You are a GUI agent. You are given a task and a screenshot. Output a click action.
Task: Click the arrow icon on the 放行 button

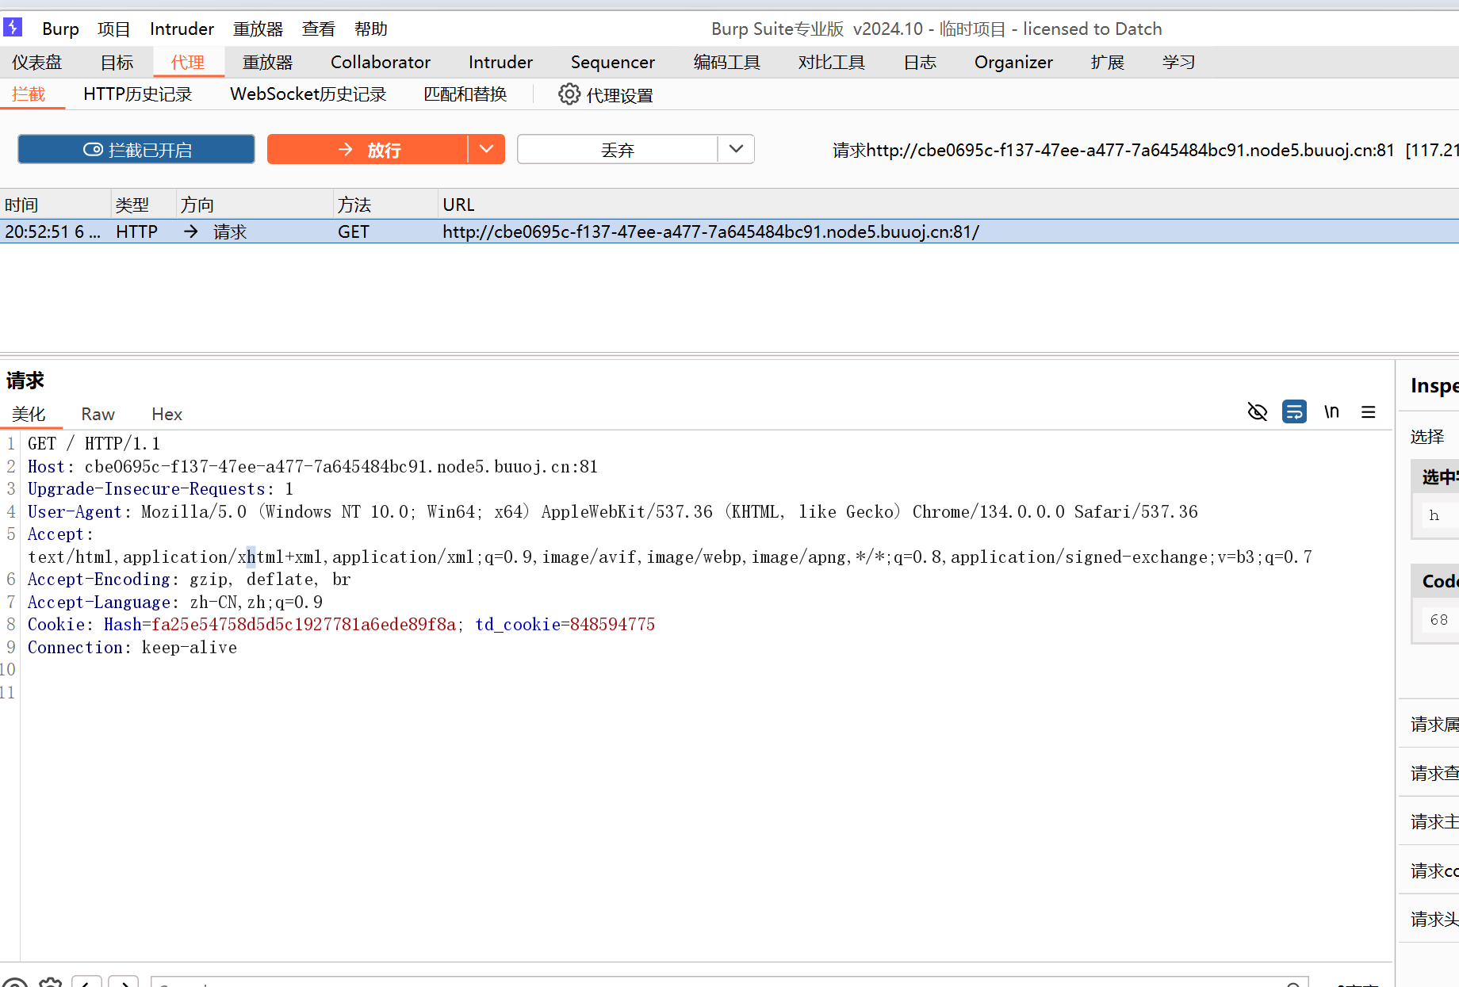tap(346, 150)
